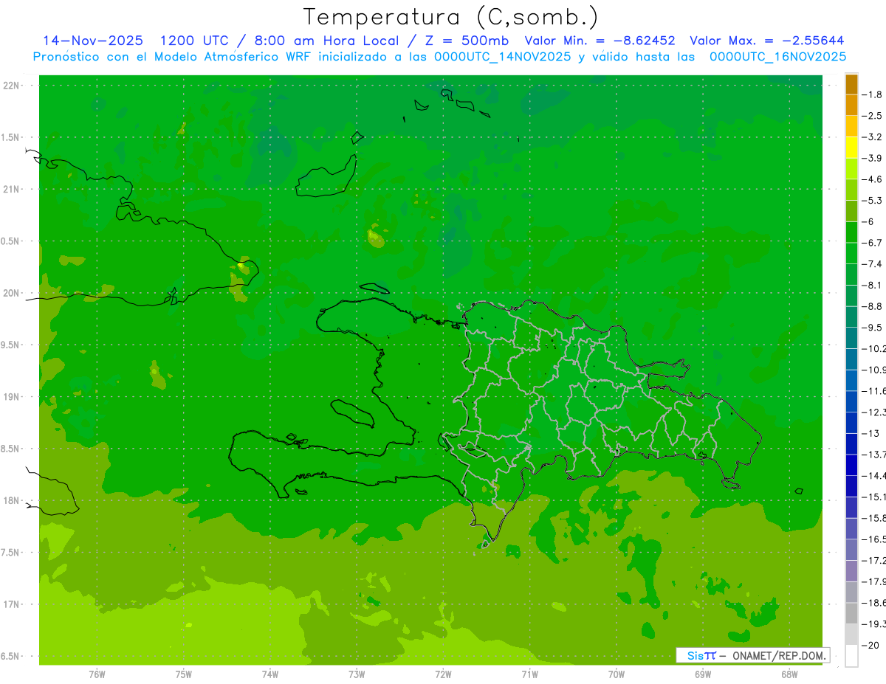Click the '-9.5' colorbar label
This screenshot has height=684, width=886.
(x=872, y=328)
